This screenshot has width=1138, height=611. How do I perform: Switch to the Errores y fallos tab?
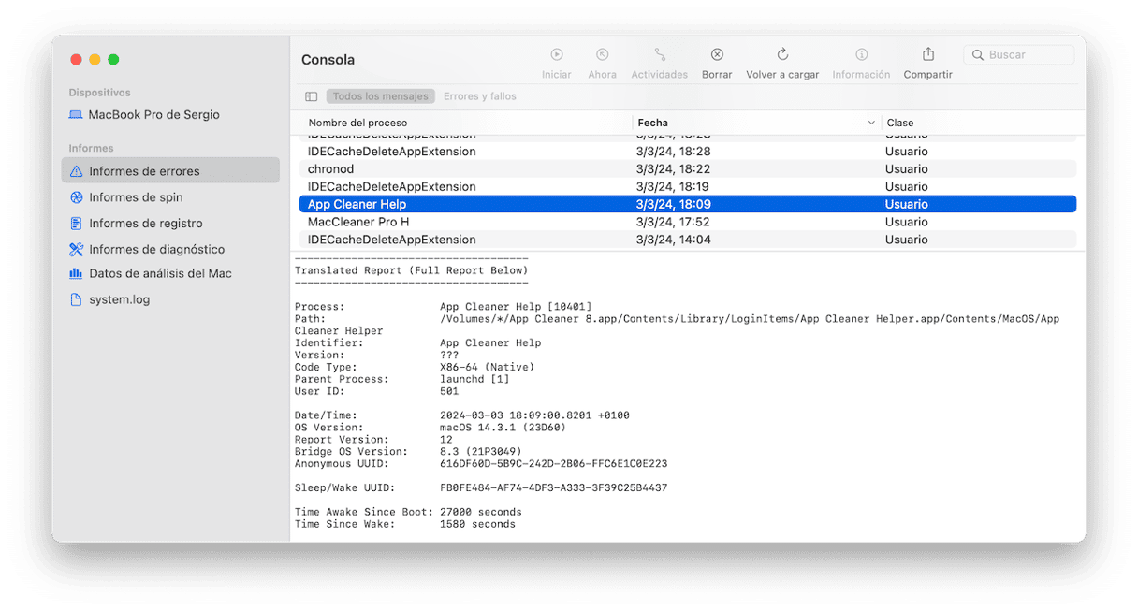pos(480,95)
